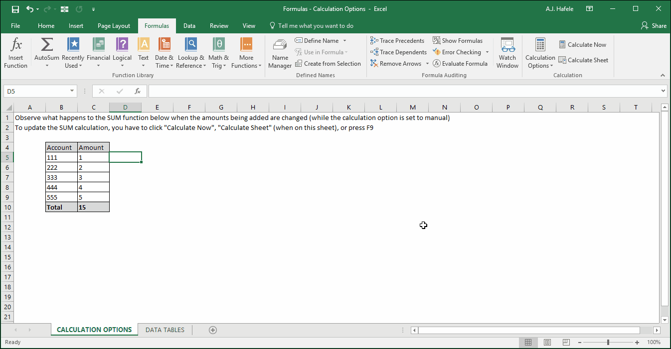The width and height of the screenshot is (671, 349).
Task: Switch to the Insert tab
Action: [x=76, y=26]
